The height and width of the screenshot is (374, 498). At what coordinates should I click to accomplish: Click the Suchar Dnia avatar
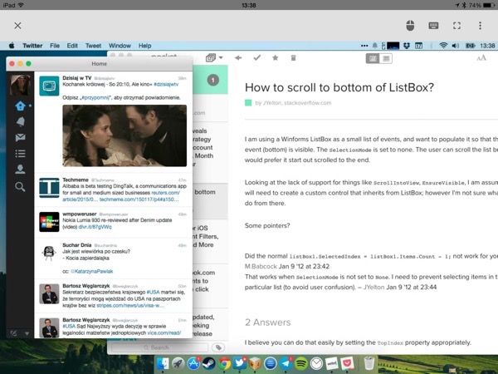click(49, 253)
